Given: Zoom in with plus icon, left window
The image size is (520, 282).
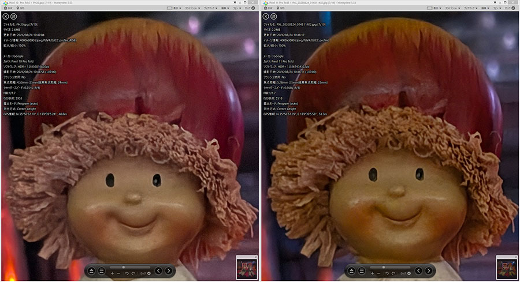Looking at the screenshot, I should point(112,273).
